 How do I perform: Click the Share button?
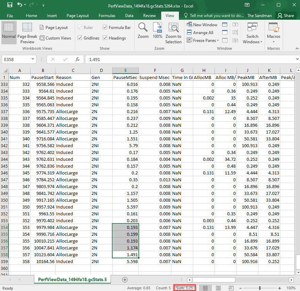(x=285, y=16)
